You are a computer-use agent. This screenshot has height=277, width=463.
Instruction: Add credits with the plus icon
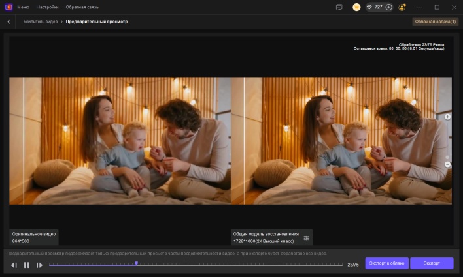pos(388,7)
